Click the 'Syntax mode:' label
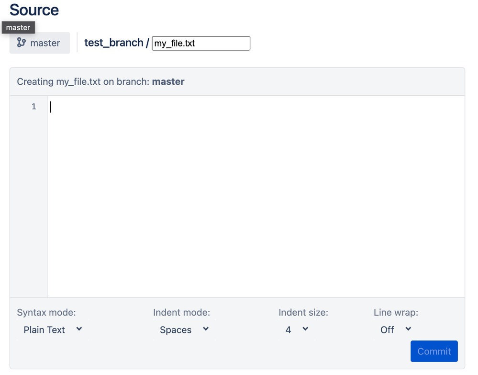478x375 pixels. 46,312
